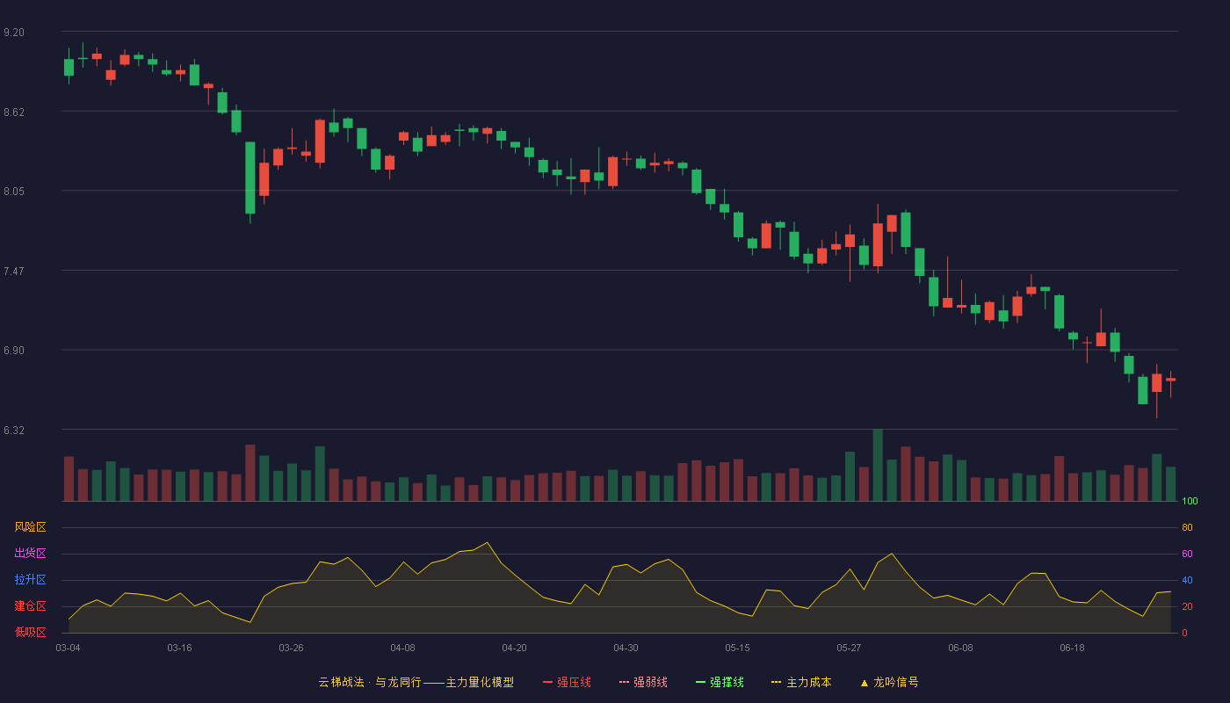The height and width of the screenshot is (703, 1230).
Task: Click the 03-16 date label
Action: [x=179, y=648]
